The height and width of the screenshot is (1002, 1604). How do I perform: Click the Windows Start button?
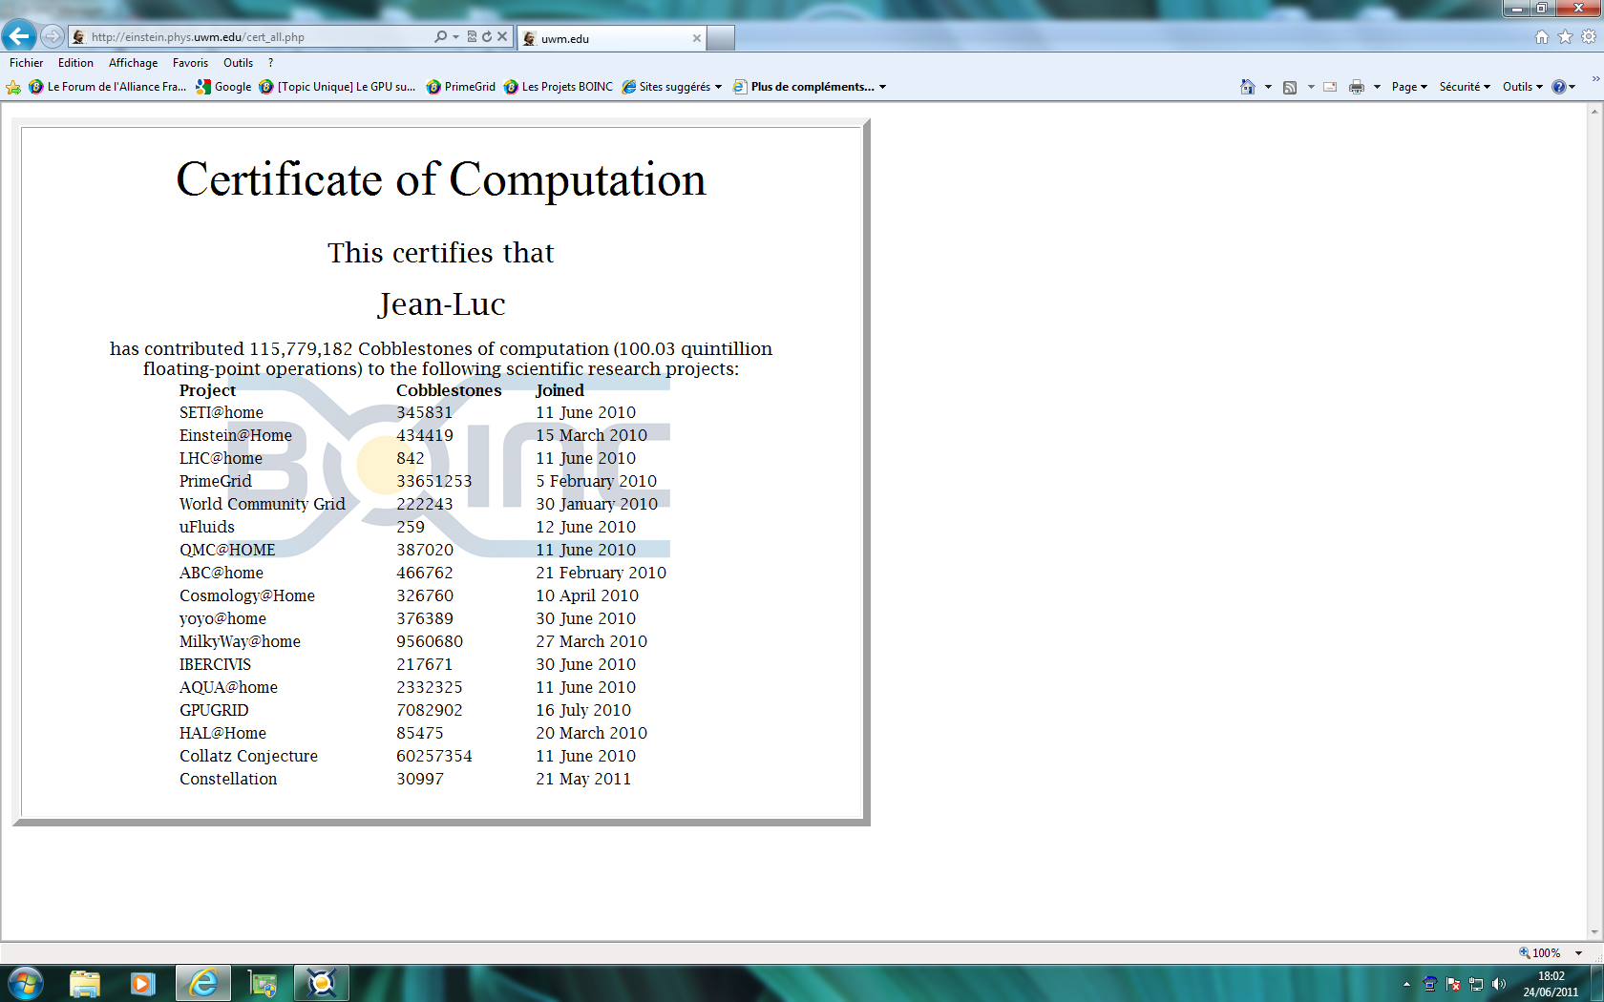point(25,983)
